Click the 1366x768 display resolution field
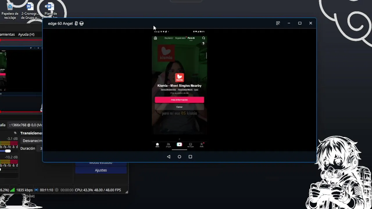372x209 pixels. (25, 125)
